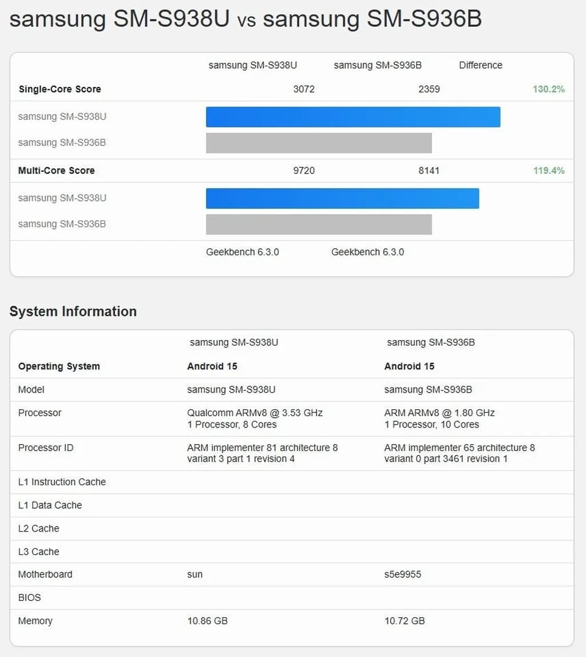Click the System Information section heading
586x657 pixels.
(72, 312)
